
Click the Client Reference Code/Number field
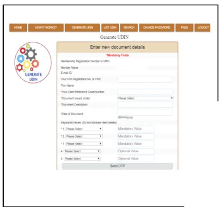point(145,92)
